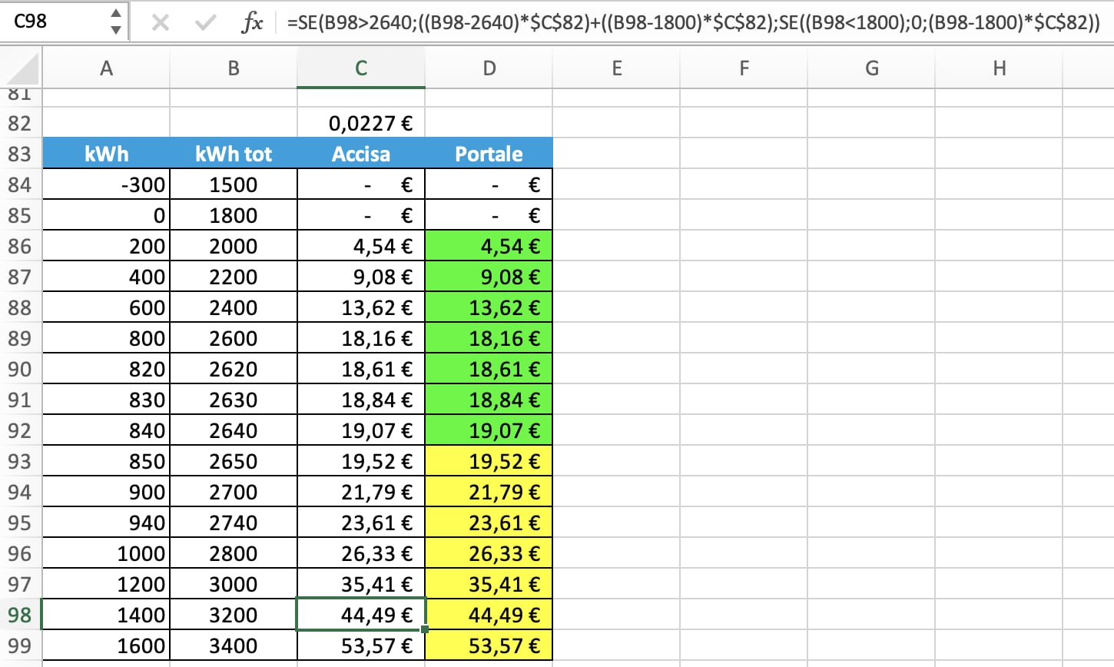1114x667 pixels.
Task: Click the kWh tot header cell
Action: [x=234, y=154]
